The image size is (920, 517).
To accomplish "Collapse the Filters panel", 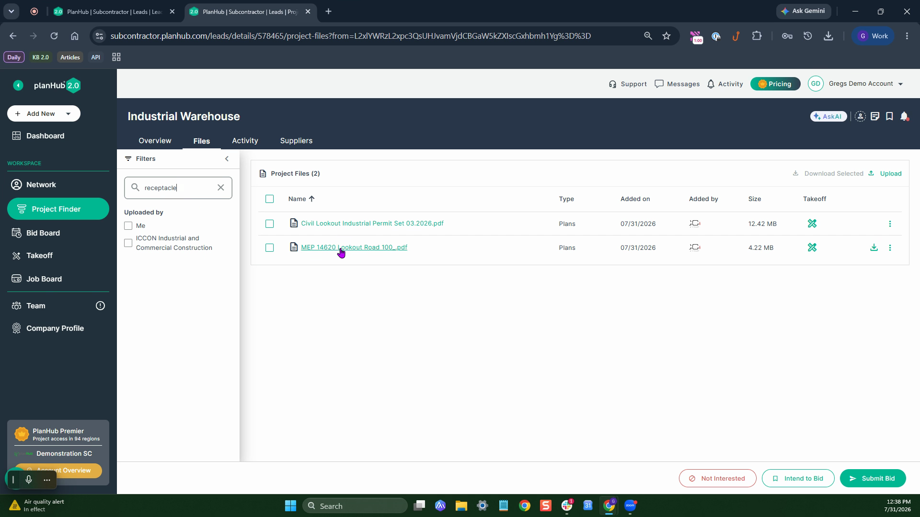I will point(227,159).
